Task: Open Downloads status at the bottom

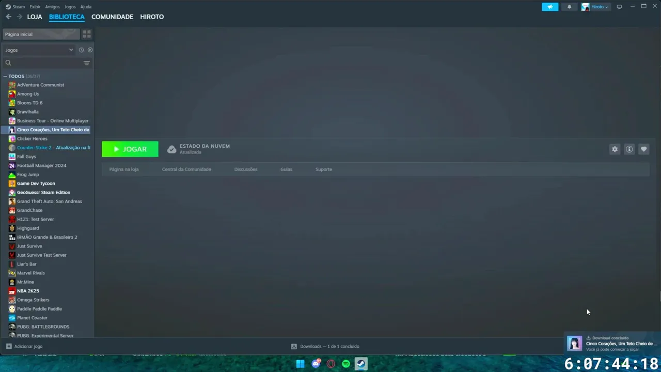Action: [x=325, y=347]
